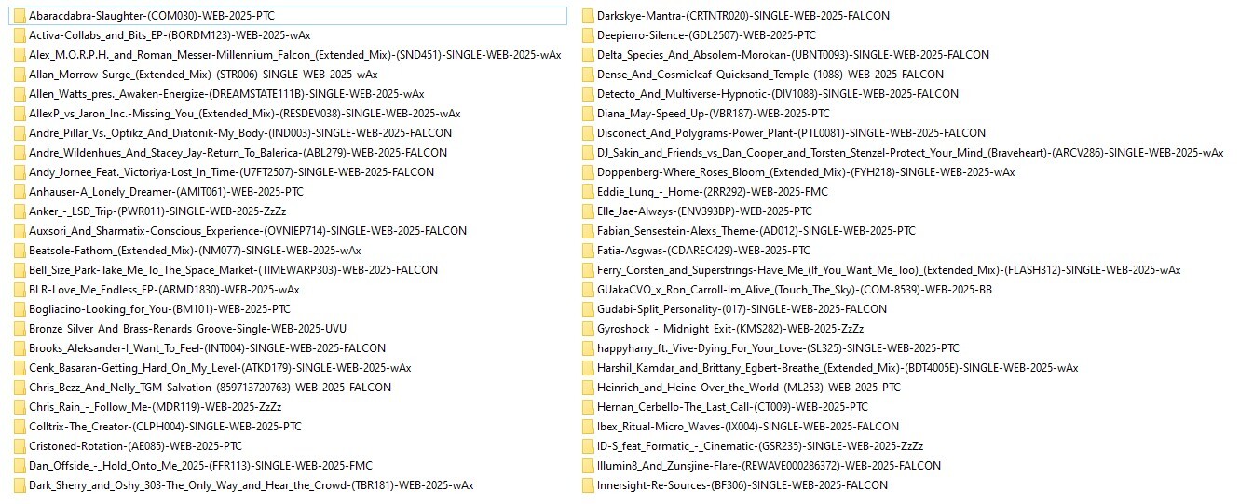This screenshot has width=1253, height=504.
Task: Click the Activa-Collabs_and_Bits_EP folder icon
Action: coord(20,35)
